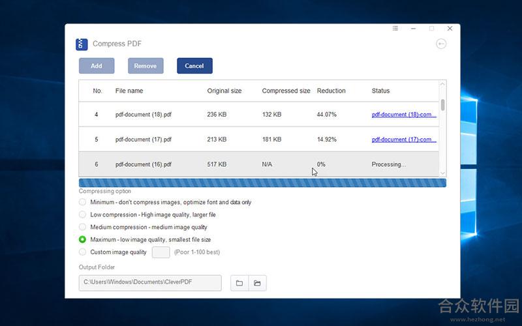The width and height of the screenshot is (522, 326).
Task: Click the 517 KB original size cell
Action: tap(217, 164)
